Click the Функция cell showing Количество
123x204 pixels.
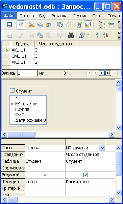(85, 182)
